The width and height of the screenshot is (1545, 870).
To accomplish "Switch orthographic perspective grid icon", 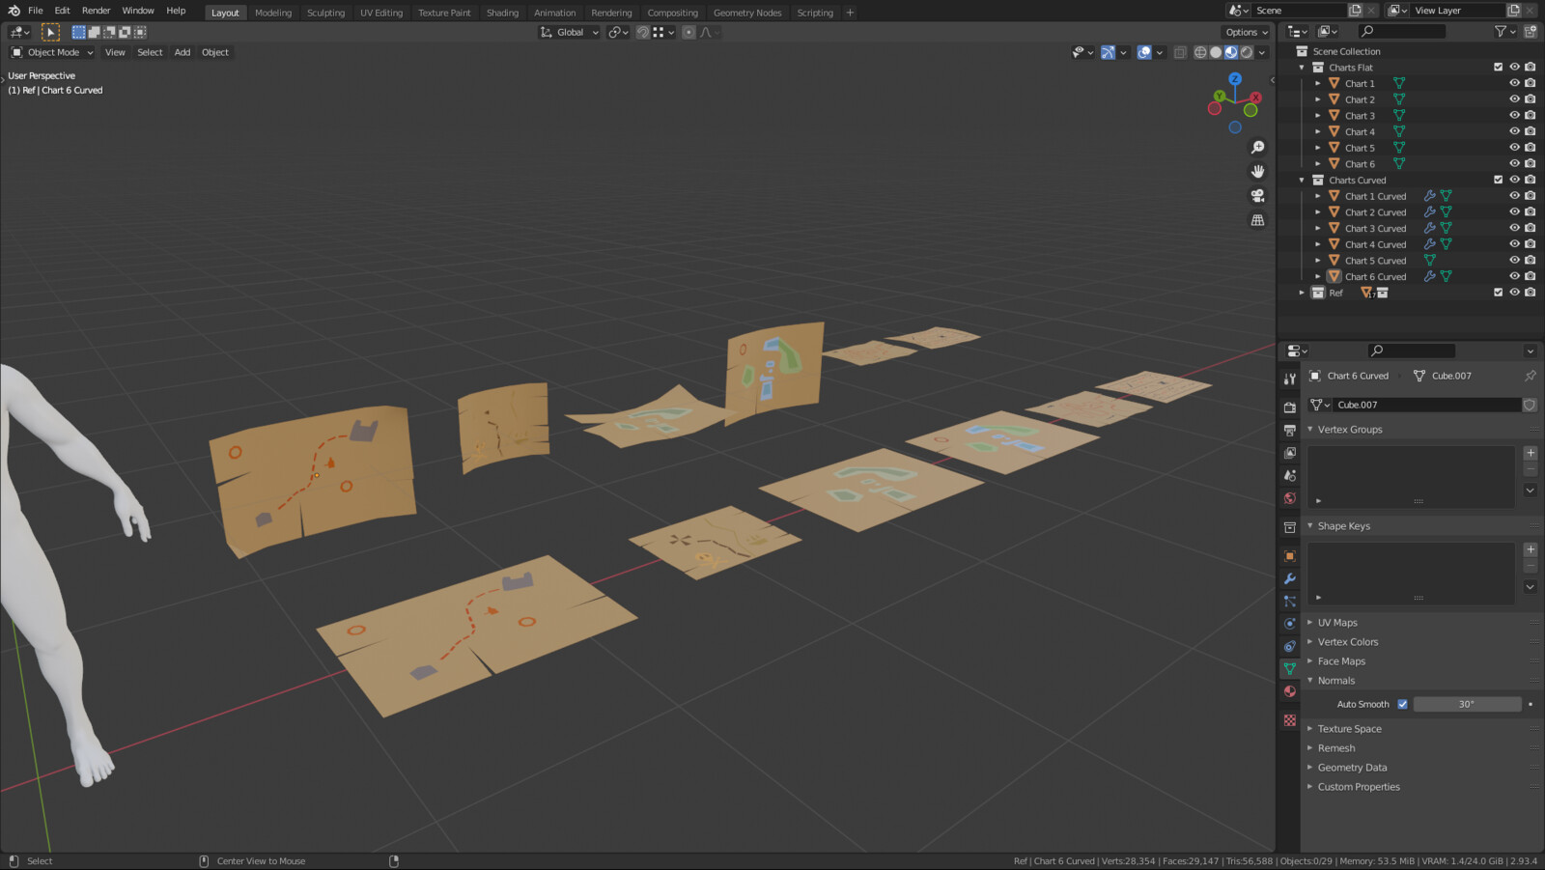I will point(1257,220).
